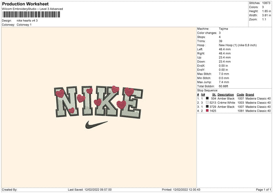Click the Height value '1.85 in'
Image resolution: width=273 pixels, height=193 pixels.
point(267,11)
